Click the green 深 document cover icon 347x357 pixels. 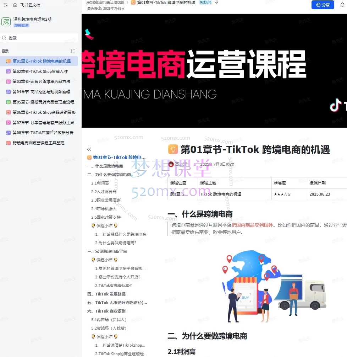(6, 22)
